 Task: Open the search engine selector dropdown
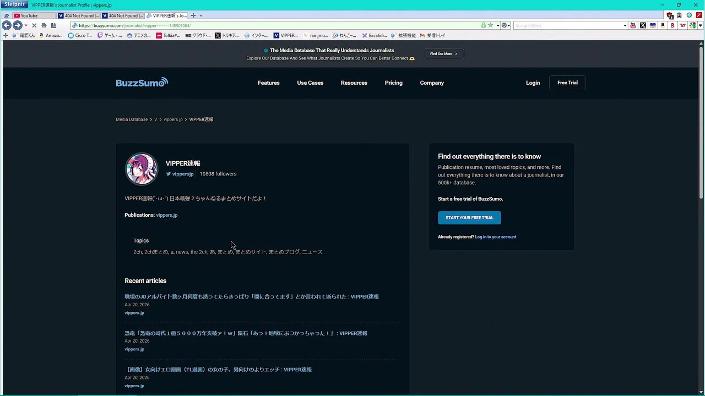coord(505,25)
